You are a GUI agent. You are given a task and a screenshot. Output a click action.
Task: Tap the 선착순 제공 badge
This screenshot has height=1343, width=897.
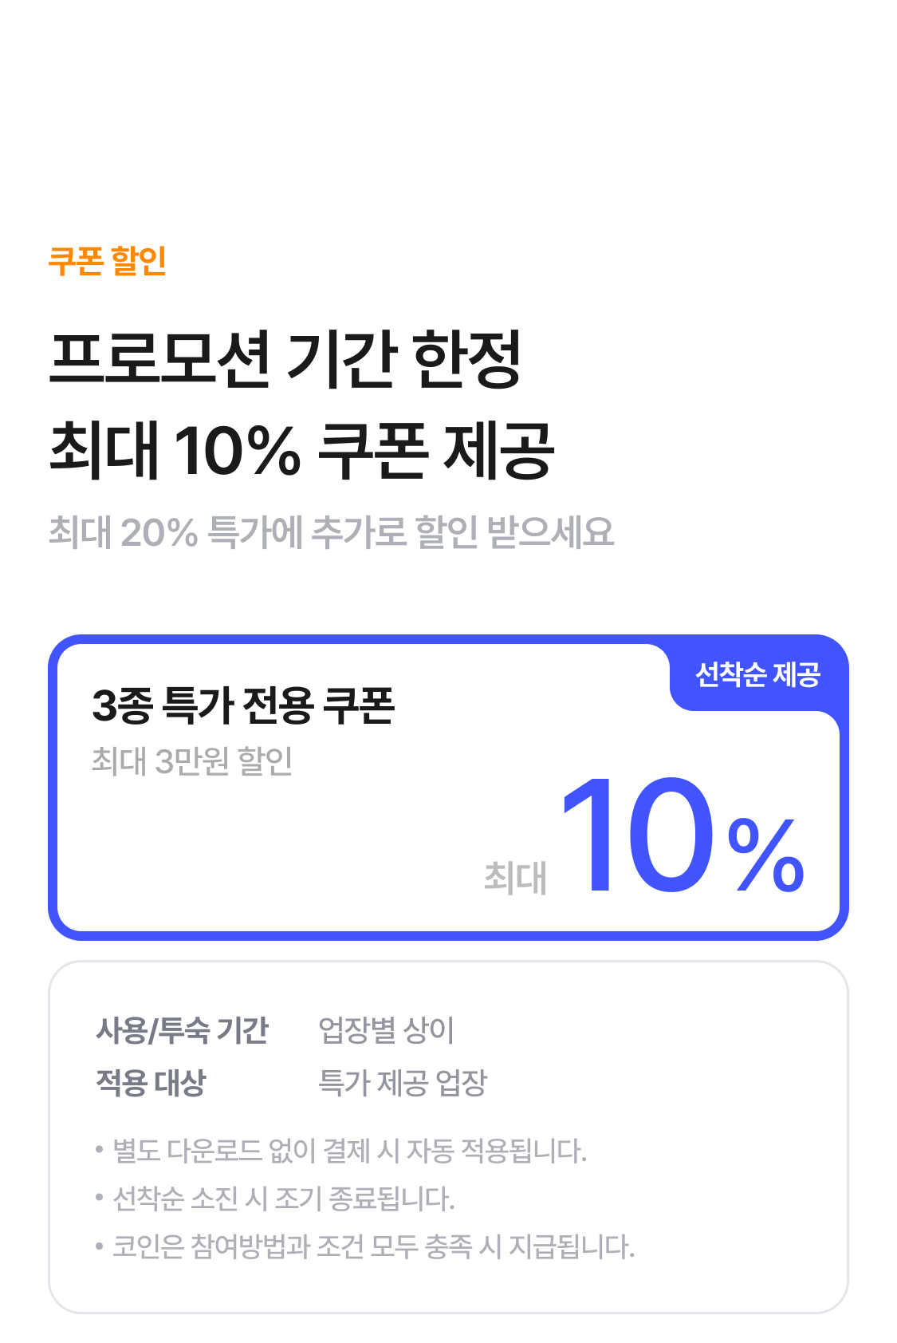tap(757, 675)
